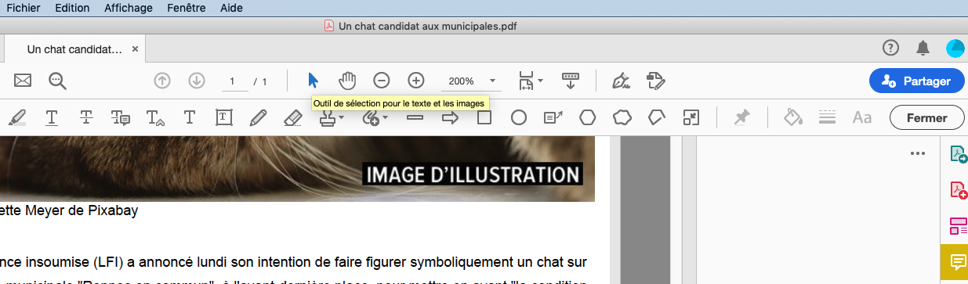Select the pencil drawing tool

(x=258, y=117)
